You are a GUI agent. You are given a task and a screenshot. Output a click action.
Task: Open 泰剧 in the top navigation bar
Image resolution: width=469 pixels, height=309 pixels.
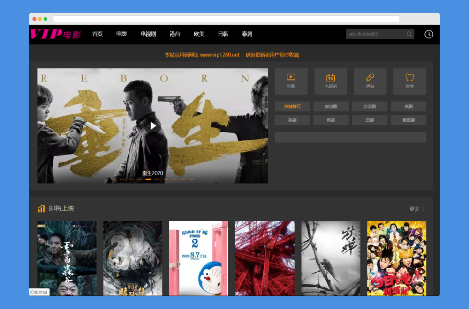pyautogui.click(x=247, y=34)
